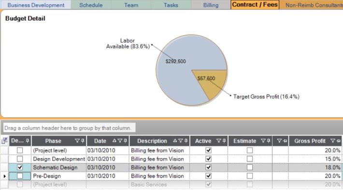Uncheck Active for the Project level Billing fee row
Image resolution: width=343 pixels, height=190 pixels.
(x=209, y=150)
